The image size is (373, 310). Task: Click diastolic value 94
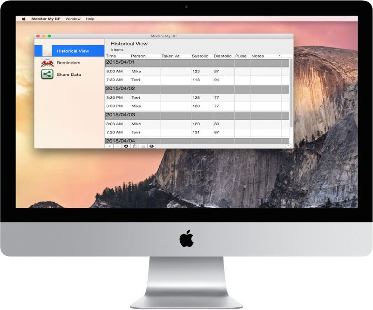(x=217, y=80)
